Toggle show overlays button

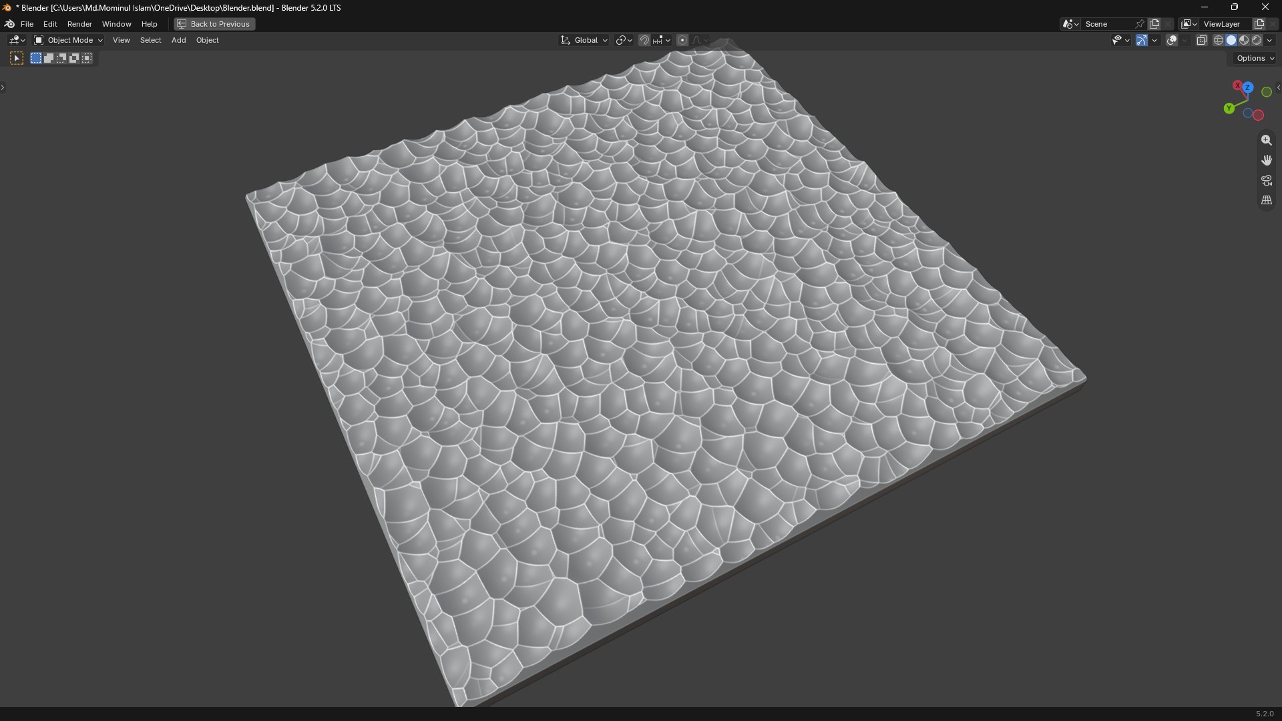click(x=1172, y=40)
